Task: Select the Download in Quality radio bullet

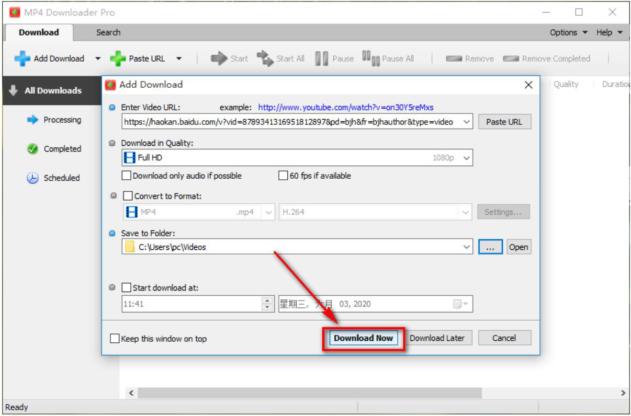Action: coord(112,143)
